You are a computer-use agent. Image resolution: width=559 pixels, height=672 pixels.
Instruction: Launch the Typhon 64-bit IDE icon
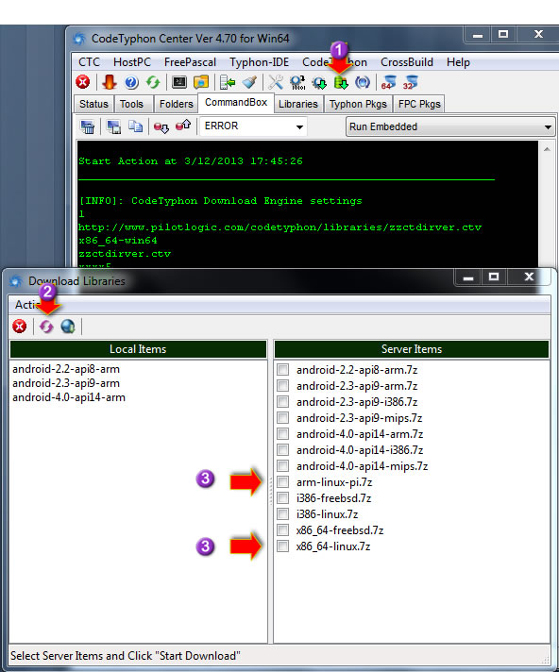[389, 82]
